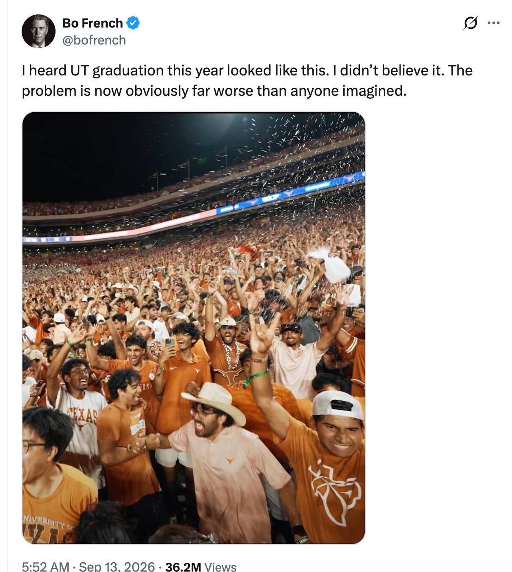Open the @bofrench handle link
512x572 pixels.
(x=94, y=40)
